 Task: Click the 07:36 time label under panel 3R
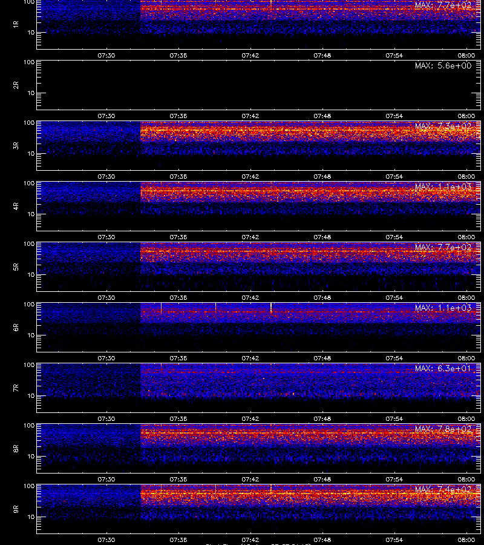178,177
